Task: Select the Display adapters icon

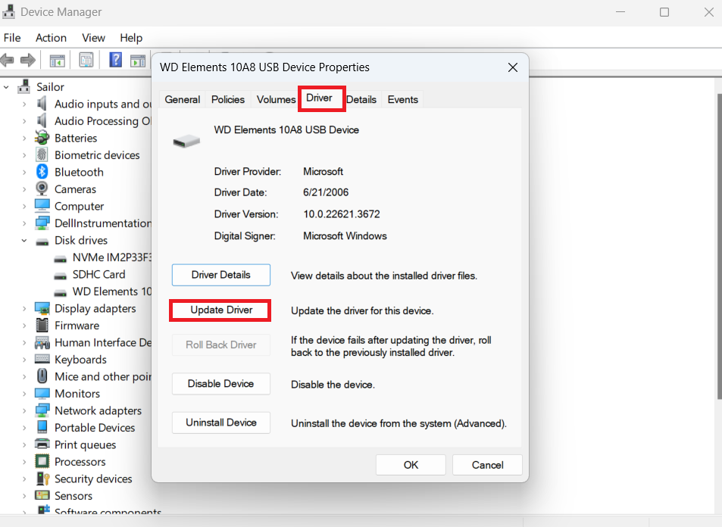Action: coord(42,308)
